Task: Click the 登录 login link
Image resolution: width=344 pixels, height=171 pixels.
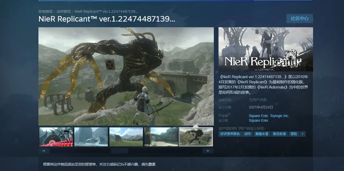Action: [152, 164]
